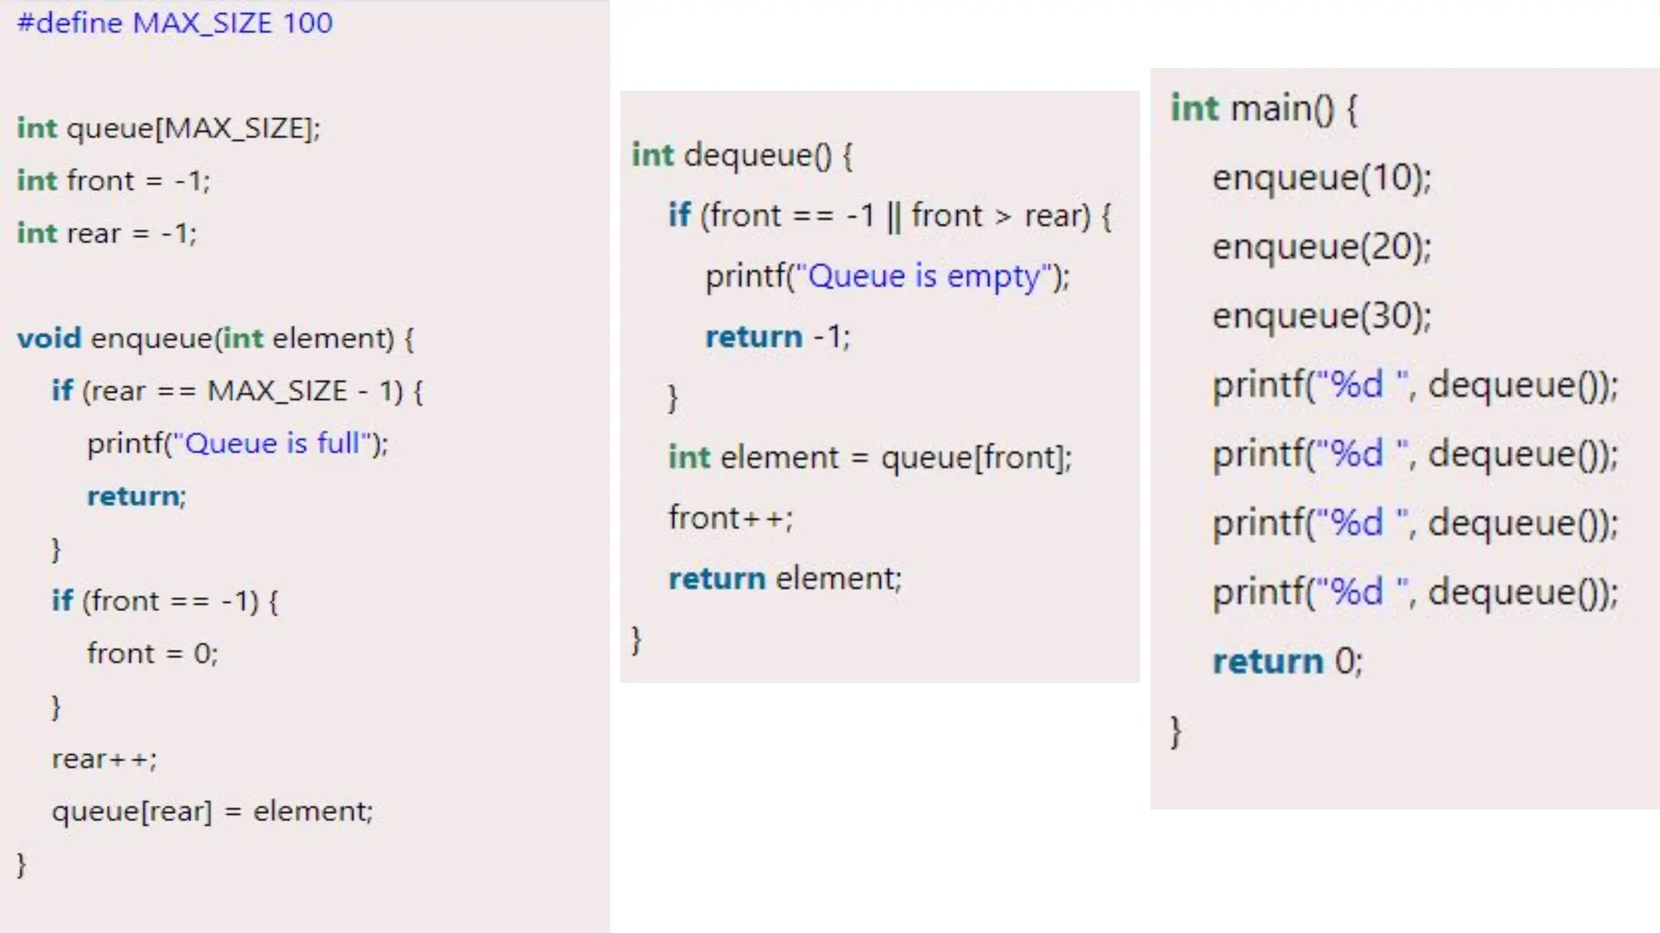Click the queue[rear] = element line
The height and width of the screenshot is (933, 1660).
point(212,812)
